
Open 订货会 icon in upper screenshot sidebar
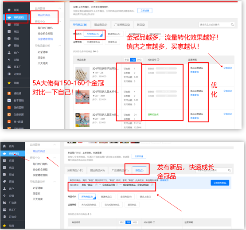click(9, 74)
